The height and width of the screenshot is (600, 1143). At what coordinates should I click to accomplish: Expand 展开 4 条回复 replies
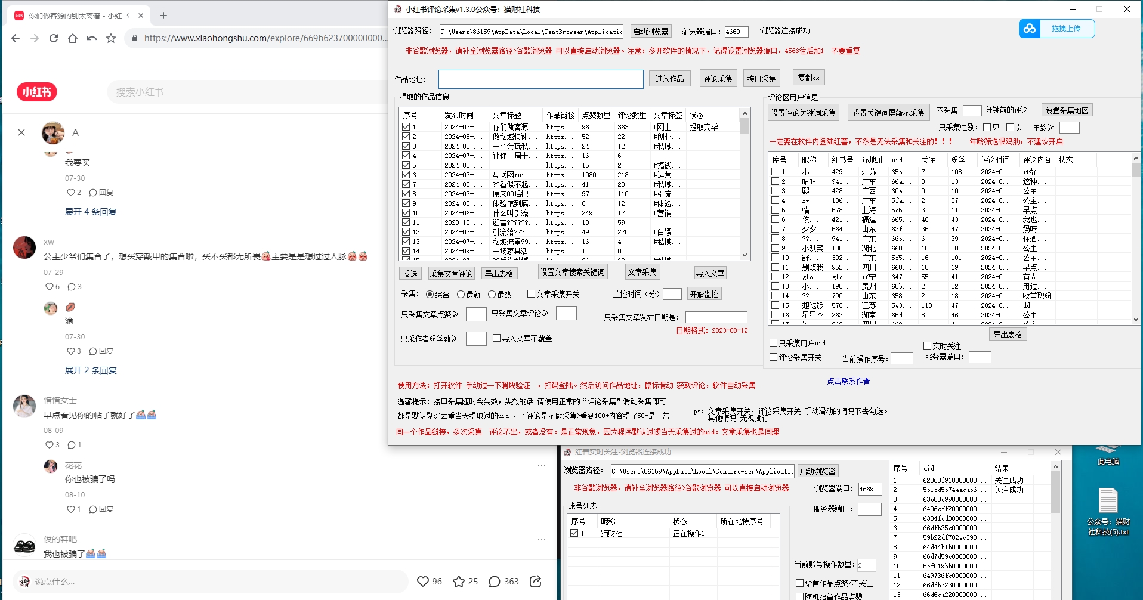point(91,212)
